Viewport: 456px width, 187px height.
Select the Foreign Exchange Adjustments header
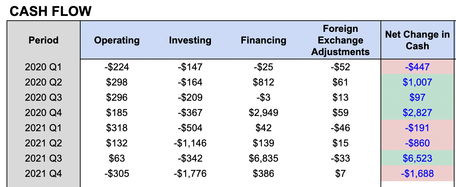coord(341,40)
